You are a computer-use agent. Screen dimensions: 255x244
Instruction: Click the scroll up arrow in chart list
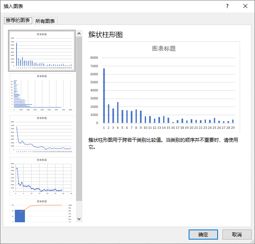click(79, 34)
